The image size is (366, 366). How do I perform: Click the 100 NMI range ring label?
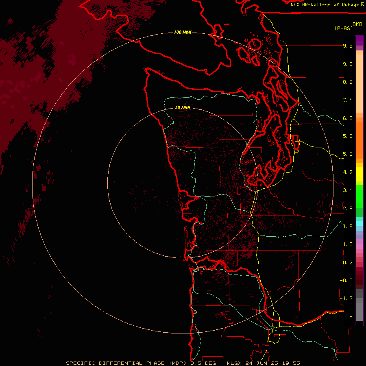(183, 32)
